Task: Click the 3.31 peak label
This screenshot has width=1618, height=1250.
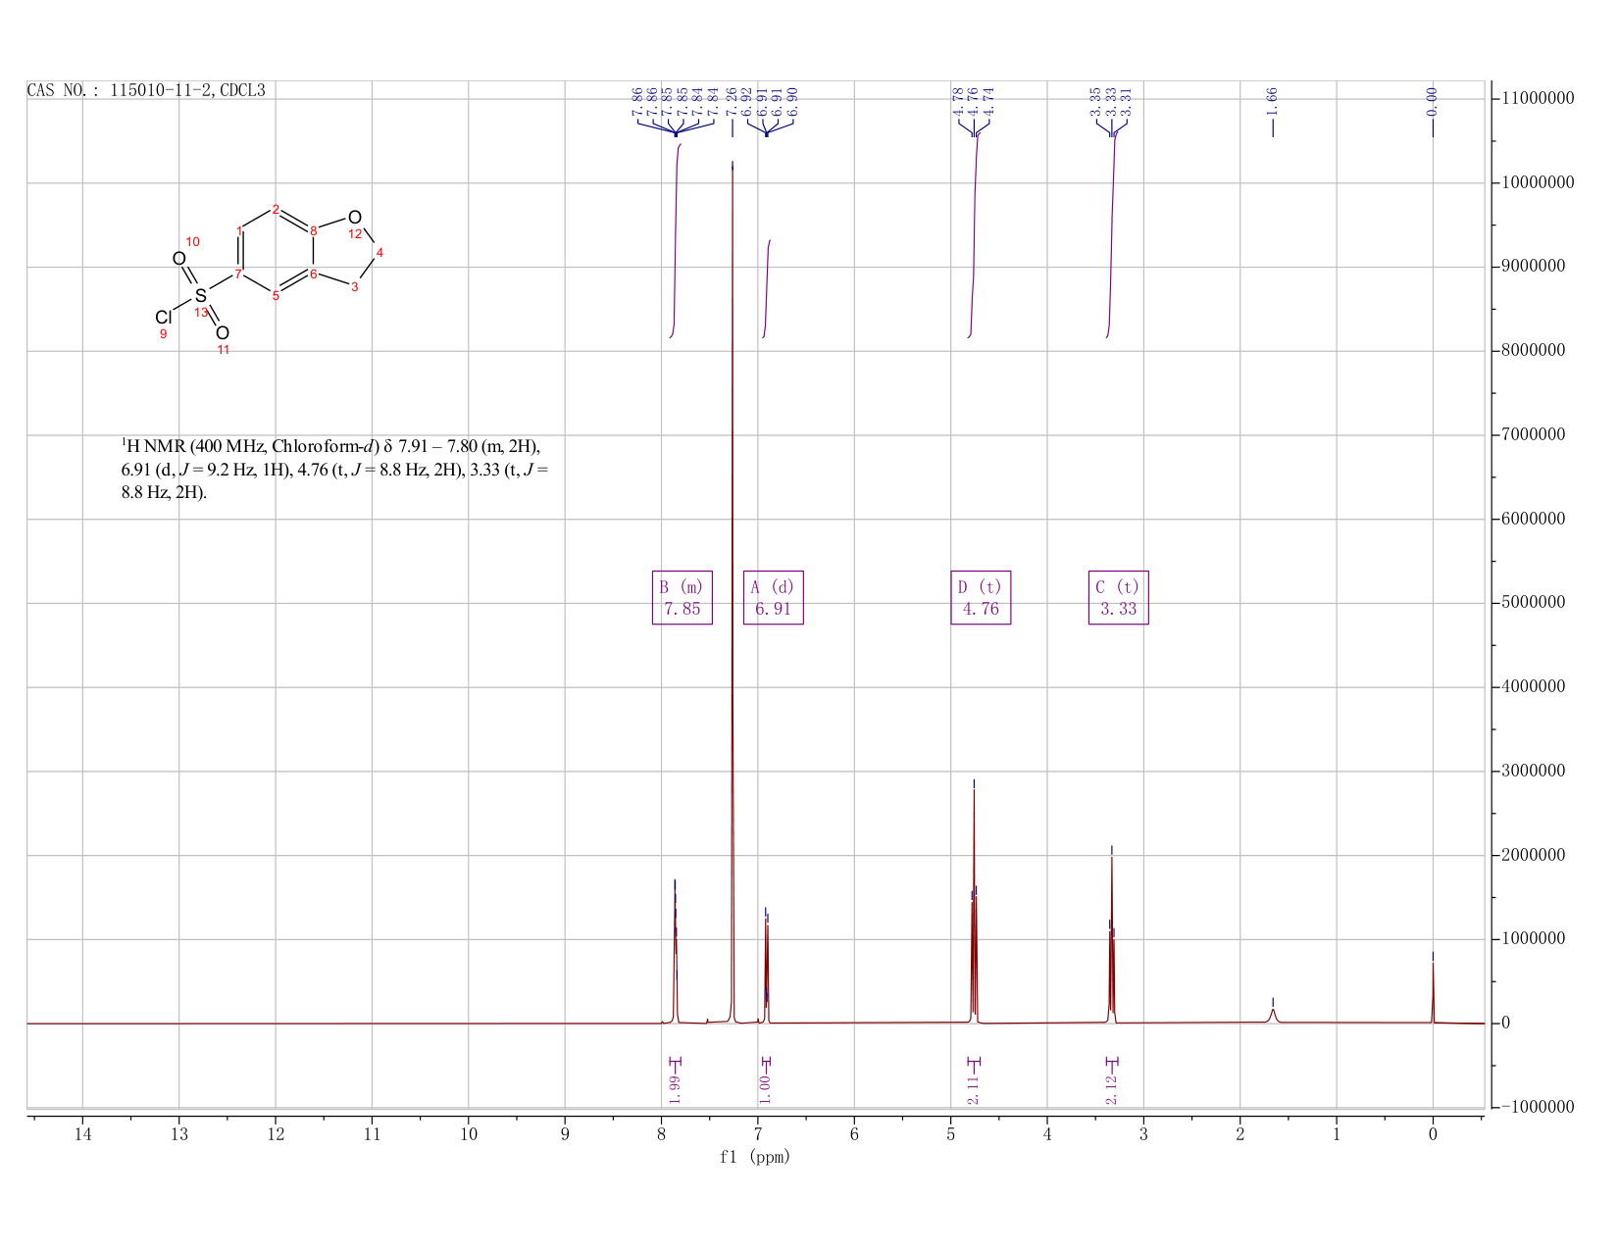Action: (1128, 100)
